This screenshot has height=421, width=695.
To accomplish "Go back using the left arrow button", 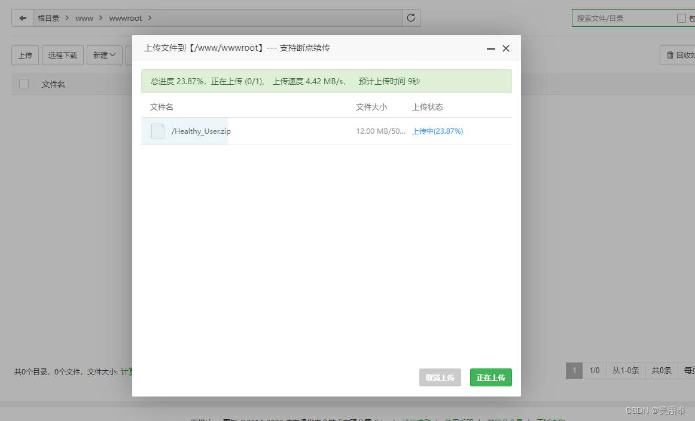I will coord(23,18).
